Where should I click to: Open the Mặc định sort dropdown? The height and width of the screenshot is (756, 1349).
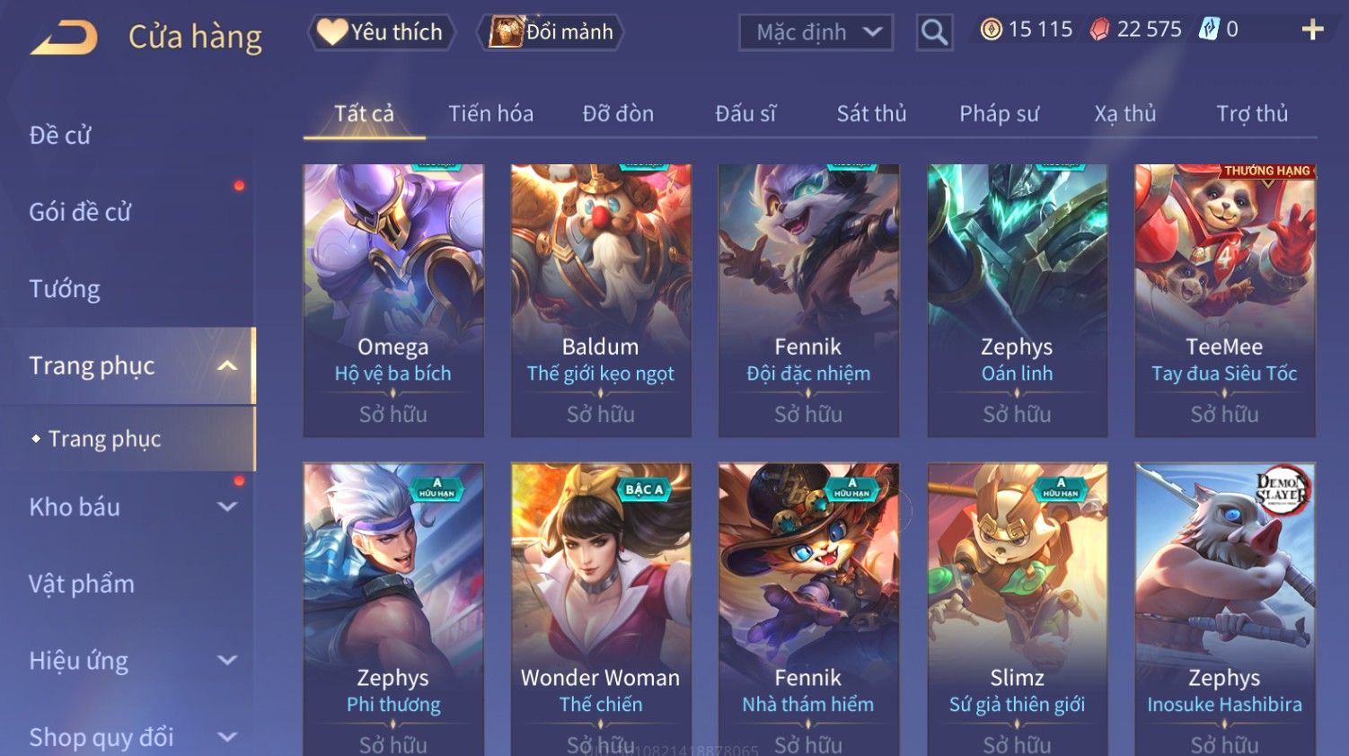(816, 33)
